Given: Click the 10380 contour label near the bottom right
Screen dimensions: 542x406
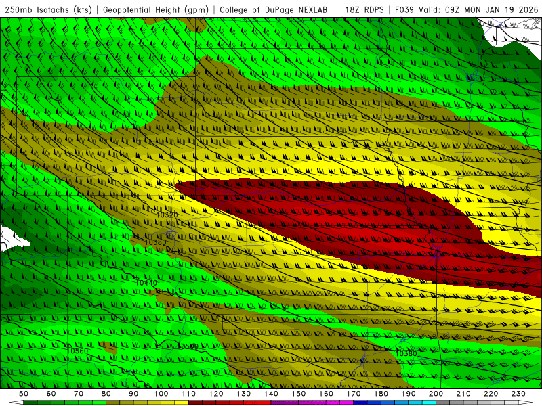Looking at the screenshot, I should (406, 353).
